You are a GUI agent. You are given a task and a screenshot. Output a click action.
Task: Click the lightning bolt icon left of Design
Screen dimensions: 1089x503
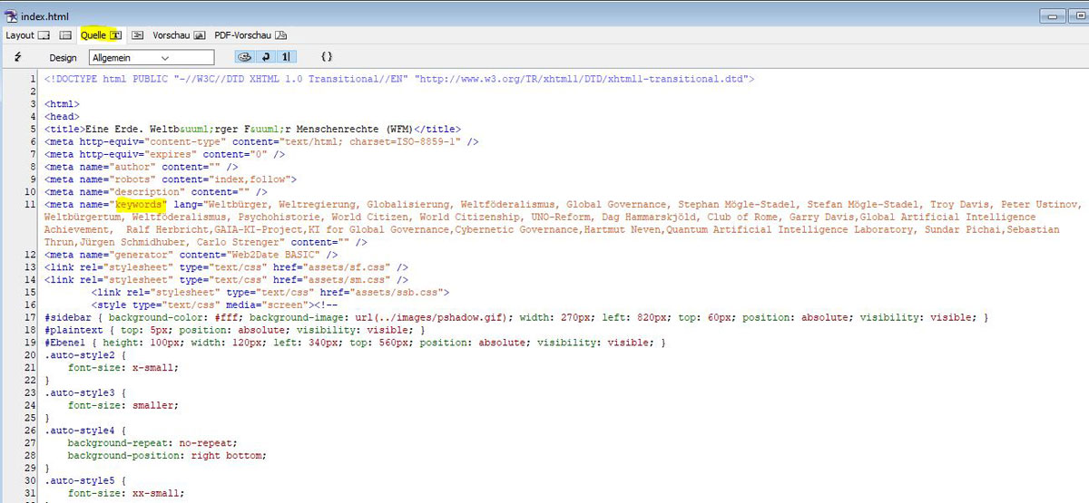point(18,57)
